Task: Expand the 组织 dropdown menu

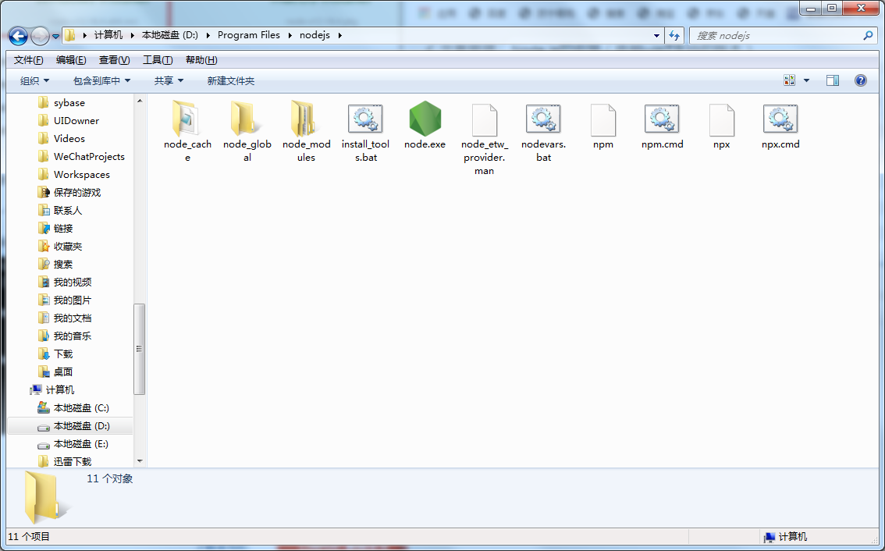Action: click(35, 81)
